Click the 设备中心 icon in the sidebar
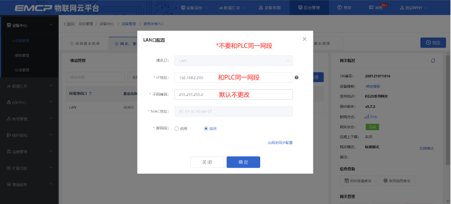Screen dimensions: 451x204 [x=9, y=25]
